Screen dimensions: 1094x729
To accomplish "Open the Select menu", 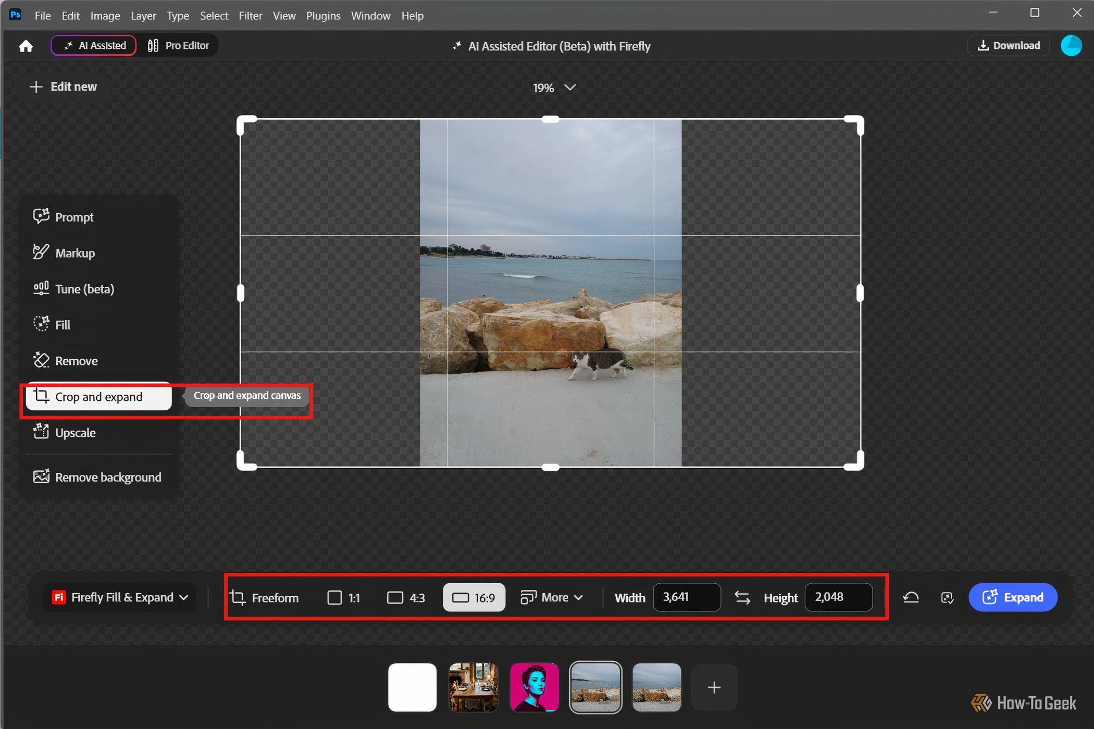I will pyautogui.click(x=214, y=16).
